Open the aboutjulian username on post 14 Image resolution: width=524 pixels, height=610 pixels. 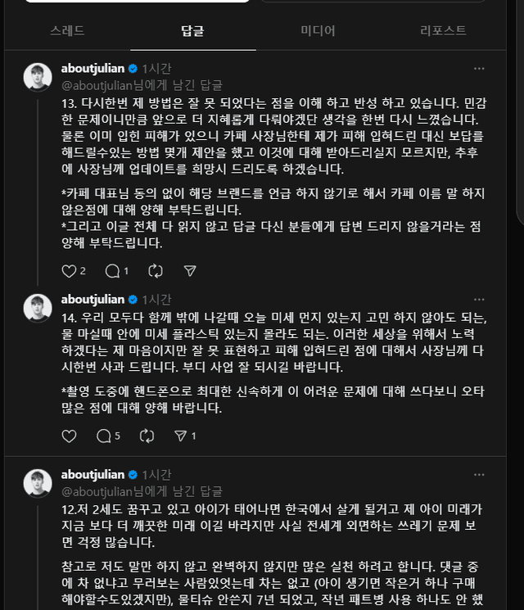tap(93, 299)
